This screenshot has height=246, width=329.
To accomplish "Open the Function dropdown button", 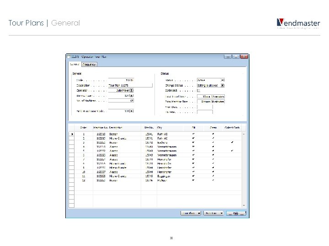I will [x=213, y=213].
